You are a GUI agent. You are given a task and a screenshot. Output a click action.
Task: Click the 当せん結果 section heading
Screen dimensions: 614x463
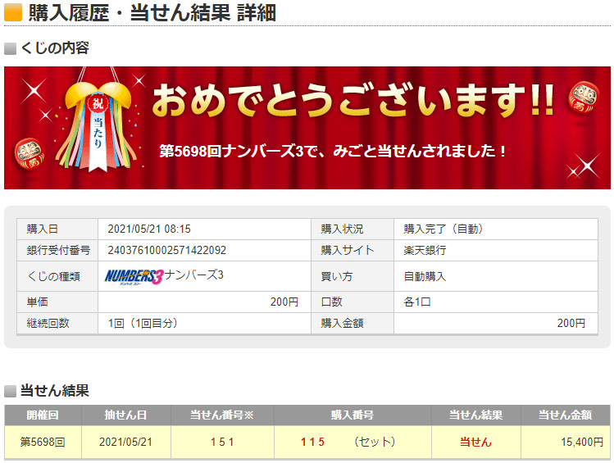[x=55, y=391]
